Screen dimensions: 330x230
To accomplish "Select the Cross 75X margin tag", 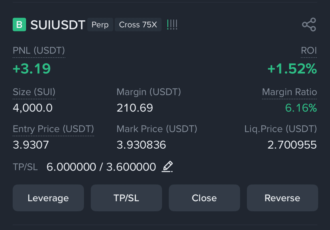I will [x=138, y=25].
